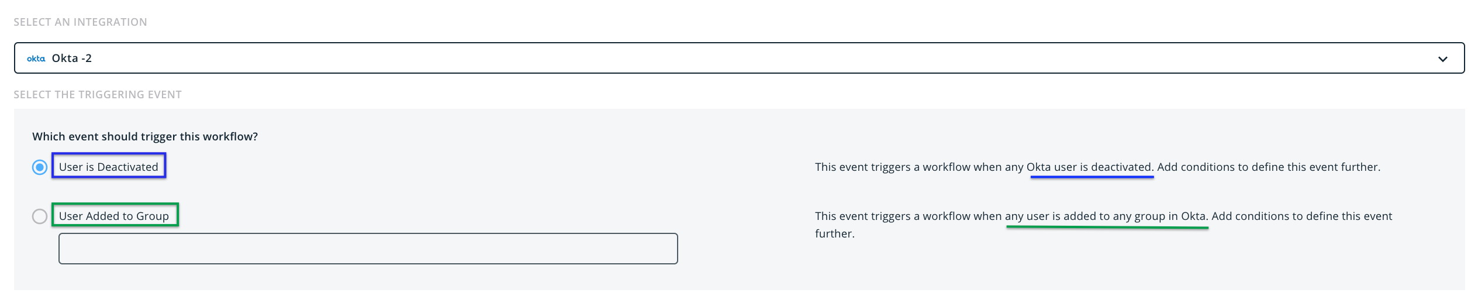Click the wrapped word 'further.' in group description

click(x=835, y=233)
